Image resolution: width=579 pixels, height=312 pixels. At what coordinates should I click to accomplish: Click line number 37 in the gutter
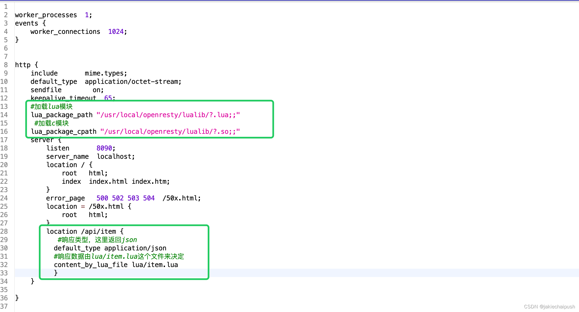tap(4, 306)
